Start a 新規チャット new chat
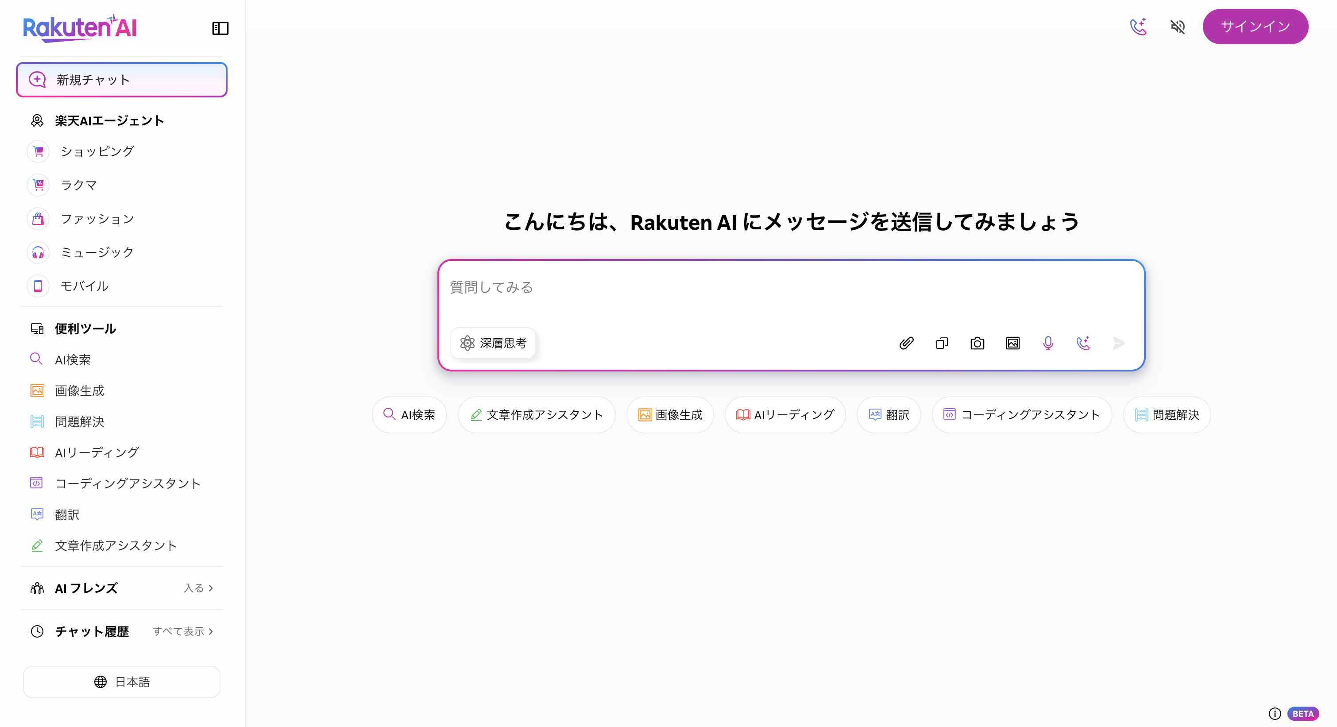This screenshot has height=727, width=1337. click(122, 79)
